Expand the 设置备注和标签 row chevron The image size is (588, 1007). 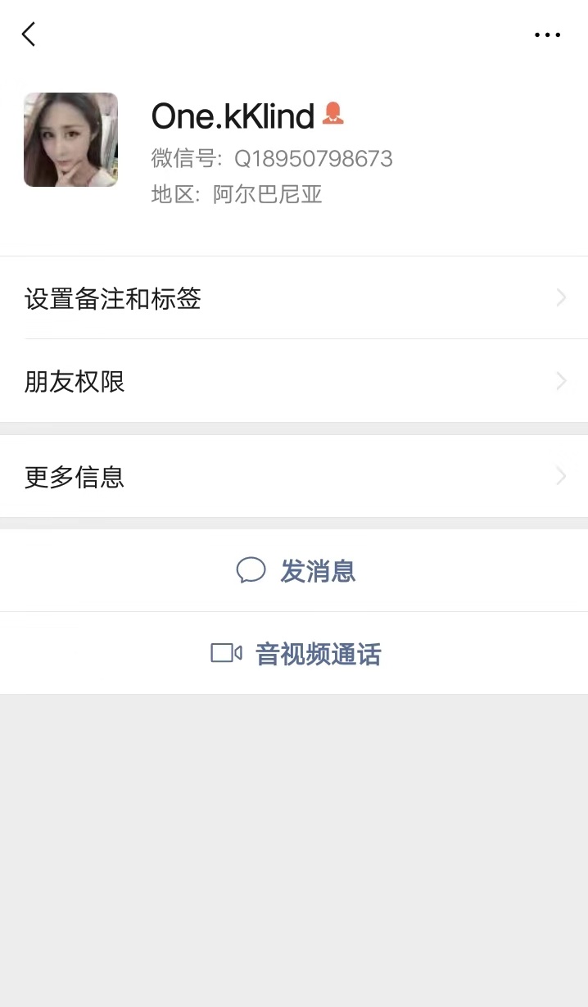coord(561,297)
